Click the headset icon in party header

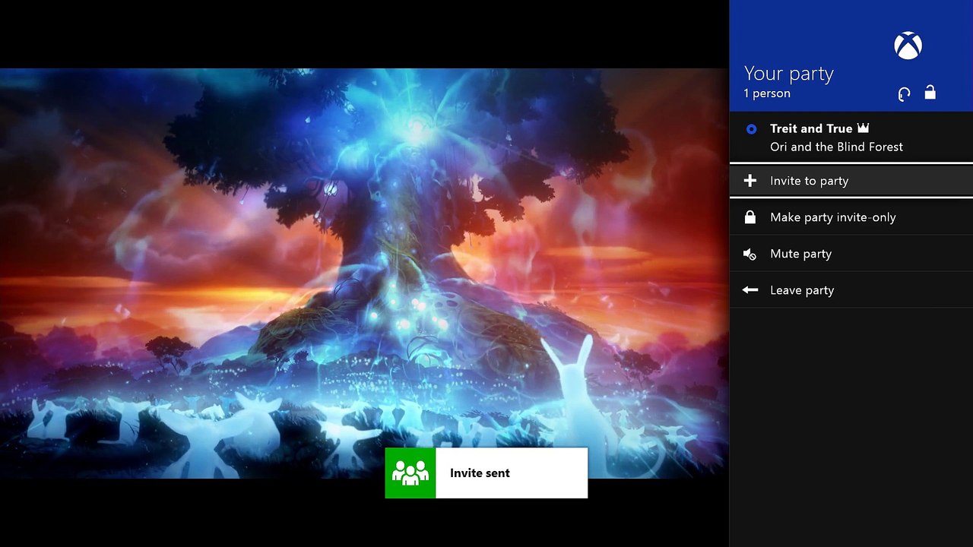[x=904, y=94]
